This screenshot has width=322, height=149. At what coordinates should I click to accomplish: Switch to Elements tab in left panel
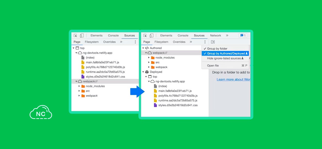(x=97, y=35)
